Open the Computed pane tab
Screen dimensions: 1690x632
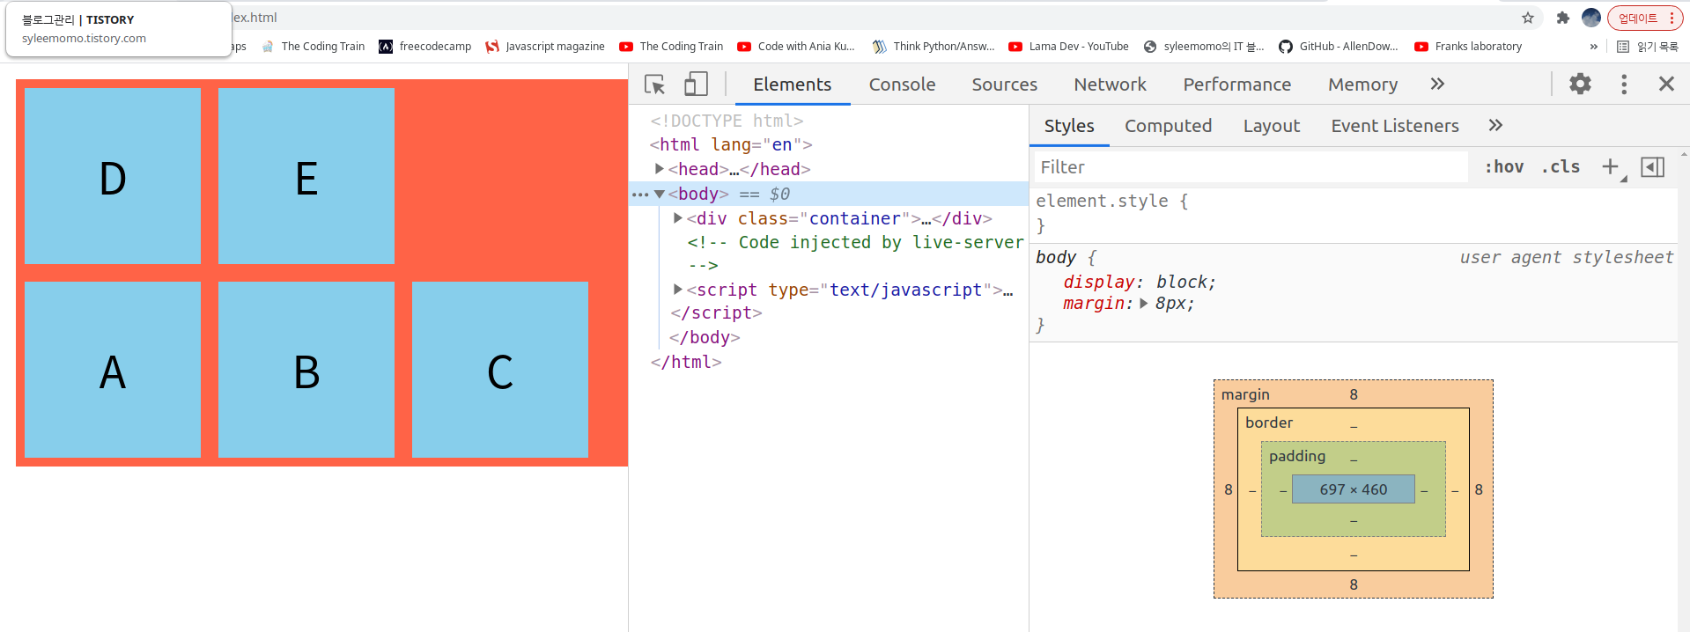tap(1168, 126)
